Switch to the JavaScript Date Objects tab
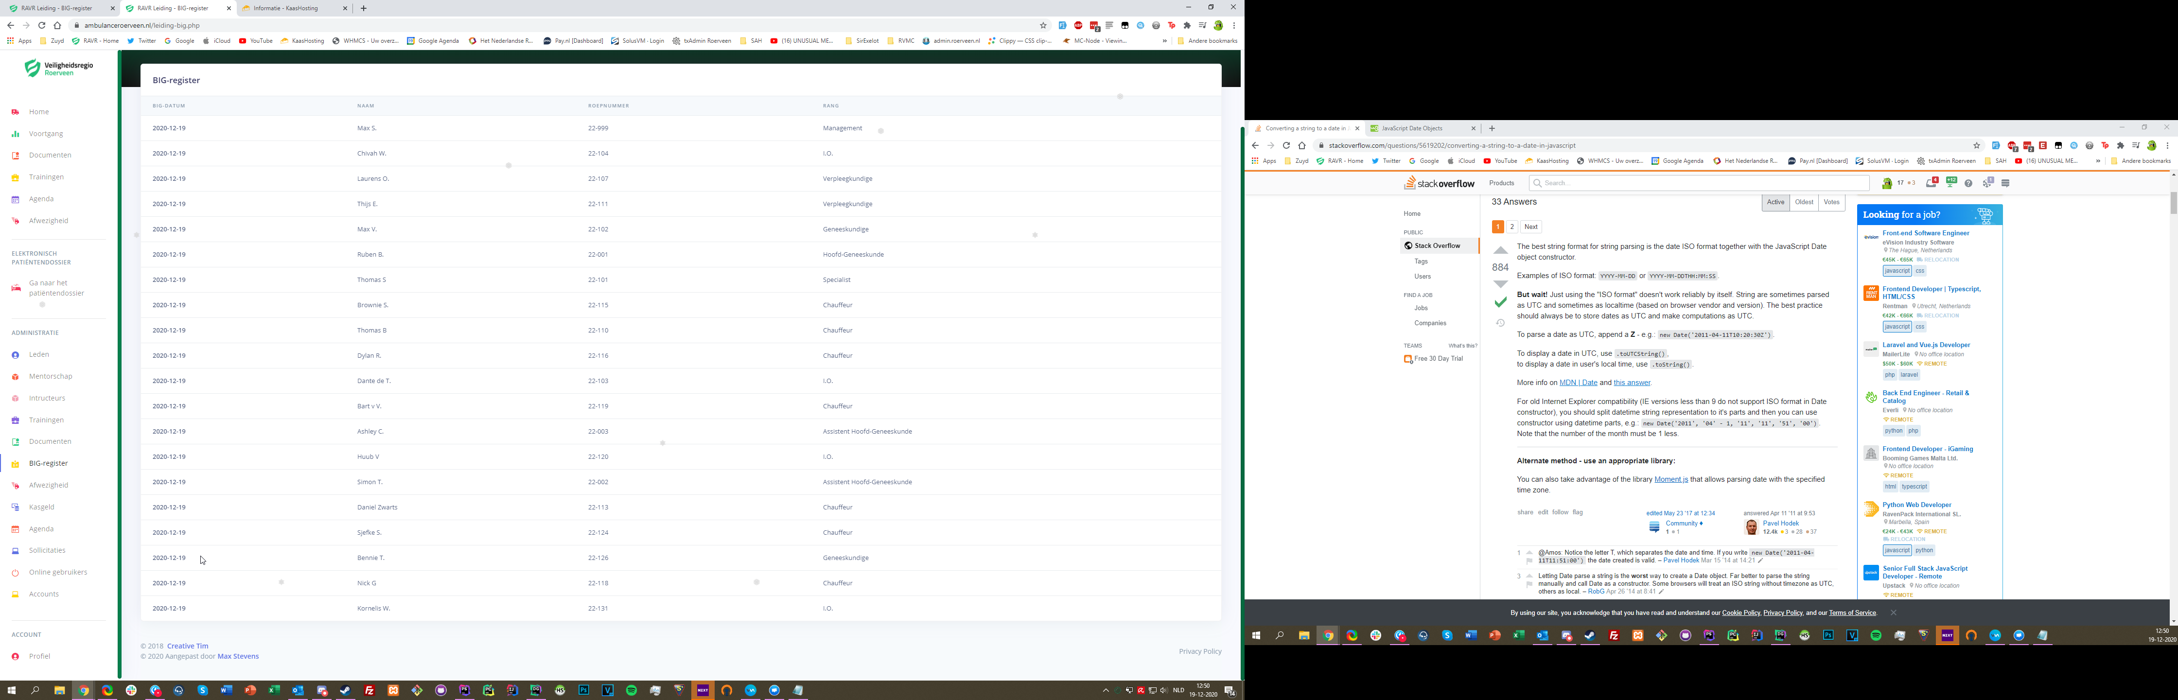 [x=1412, y=128]
